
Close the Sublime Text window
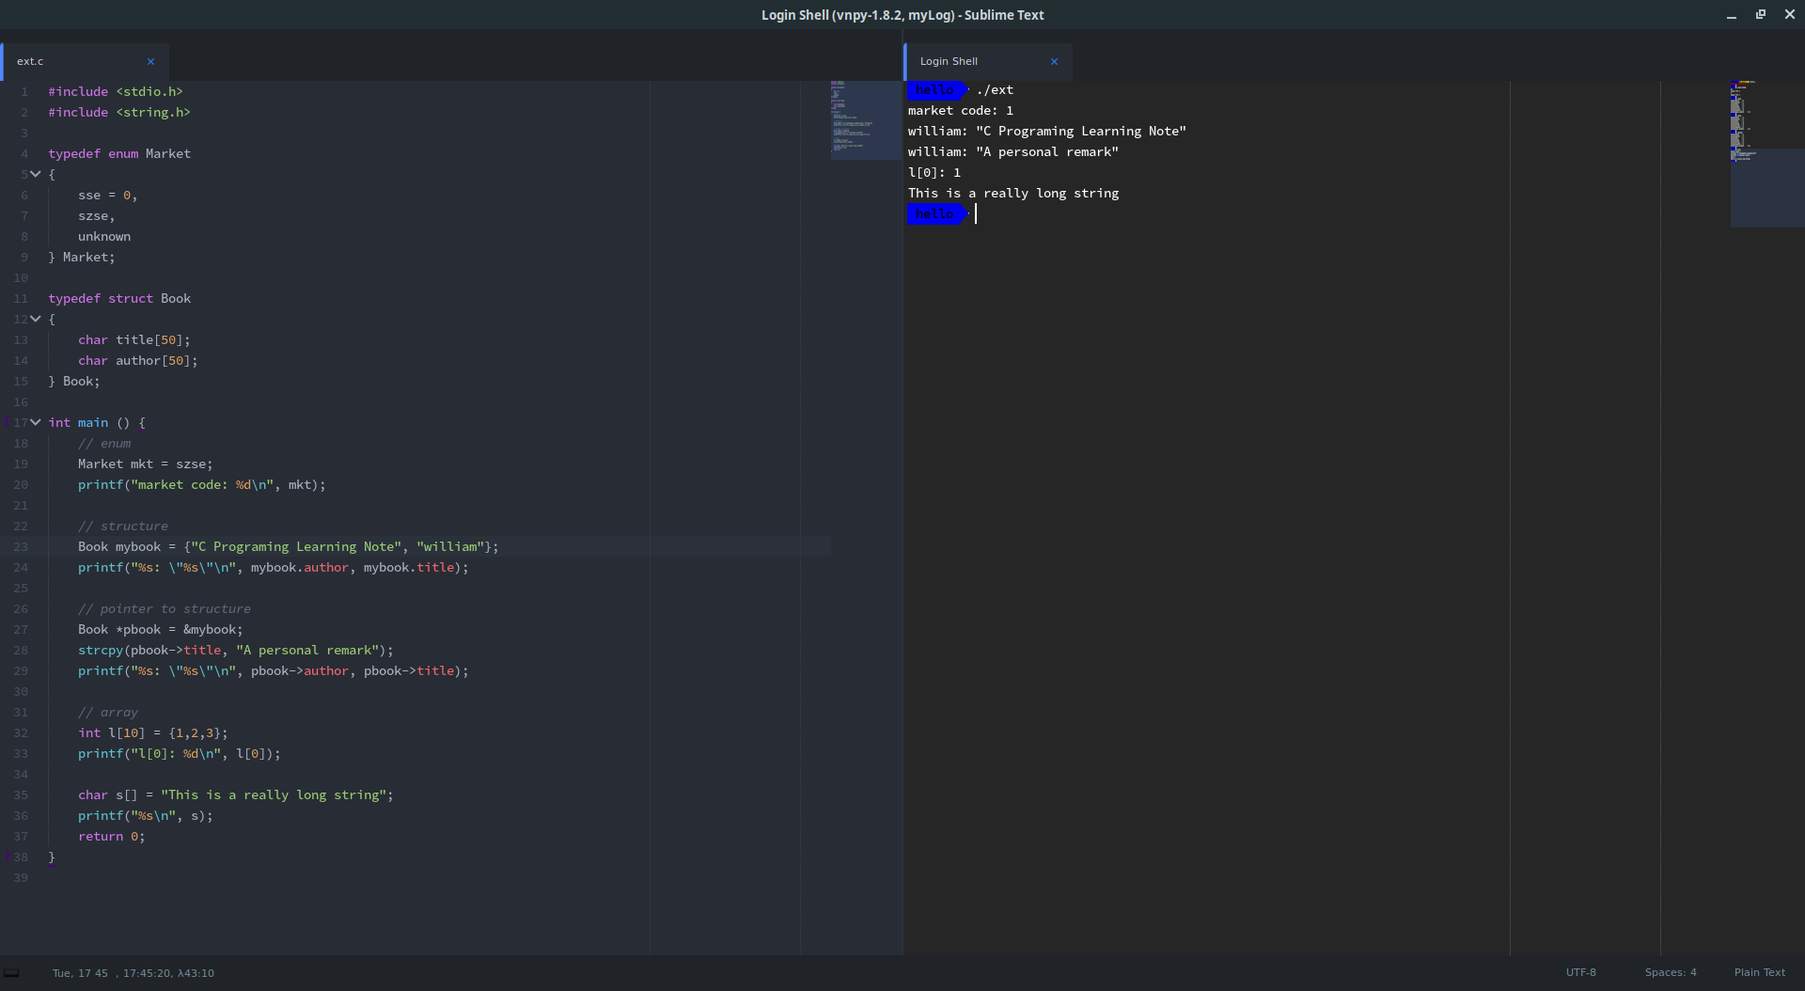pyautogui.click(x=1790, y=15)
